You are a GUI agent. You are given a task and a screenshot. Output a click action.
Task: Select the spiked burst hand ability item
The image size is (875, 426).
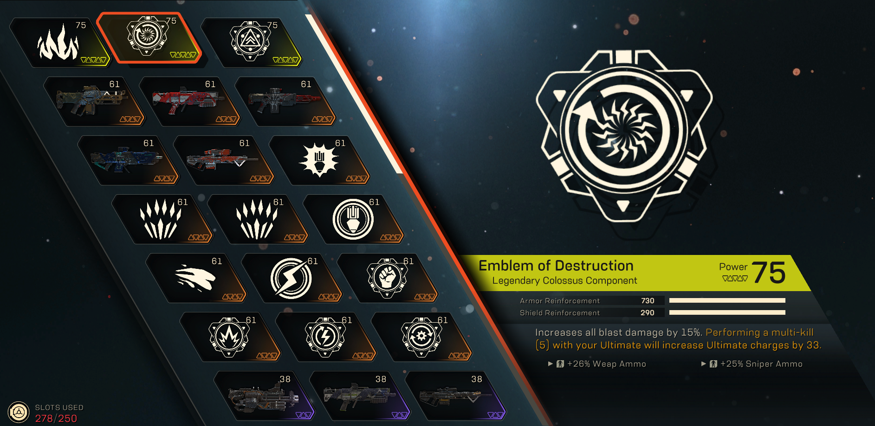pyautogui.click(x=319, y=160)
